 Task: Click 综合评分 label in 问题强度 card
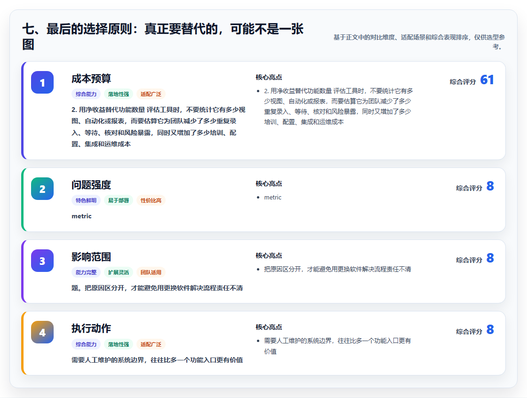tap(469, 188)
